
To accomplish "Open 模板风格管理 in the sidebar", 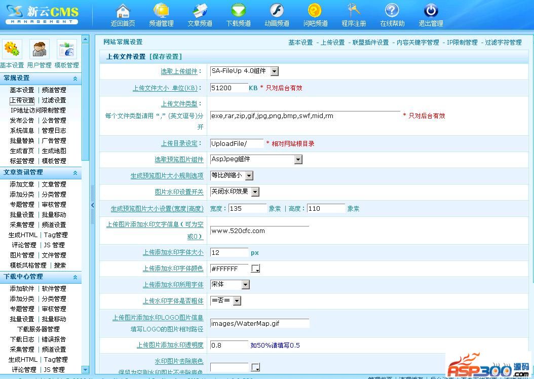I will (x=28, y=266).
